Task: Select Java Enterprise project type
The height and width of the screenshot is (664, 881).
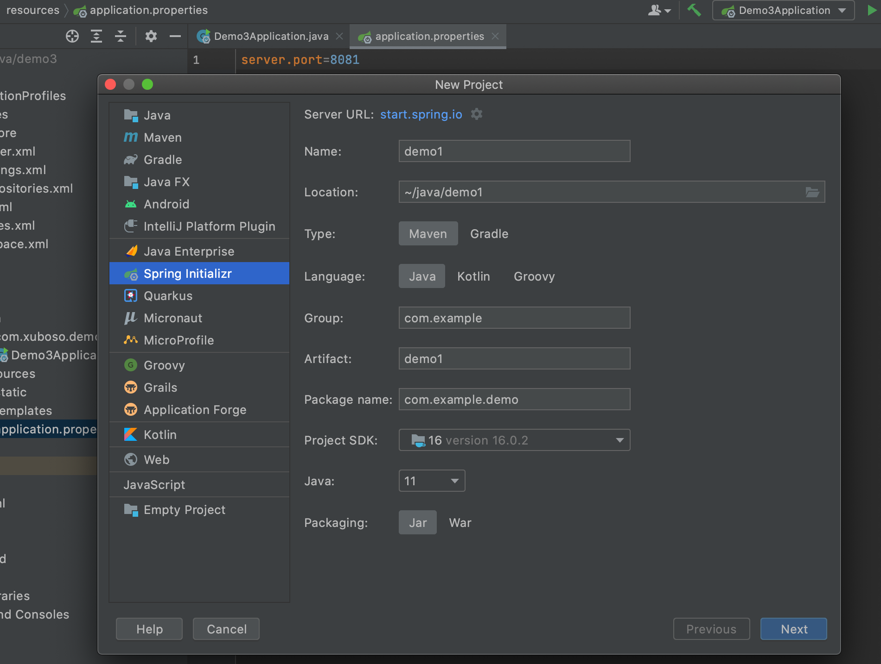Action: point(199,251)
